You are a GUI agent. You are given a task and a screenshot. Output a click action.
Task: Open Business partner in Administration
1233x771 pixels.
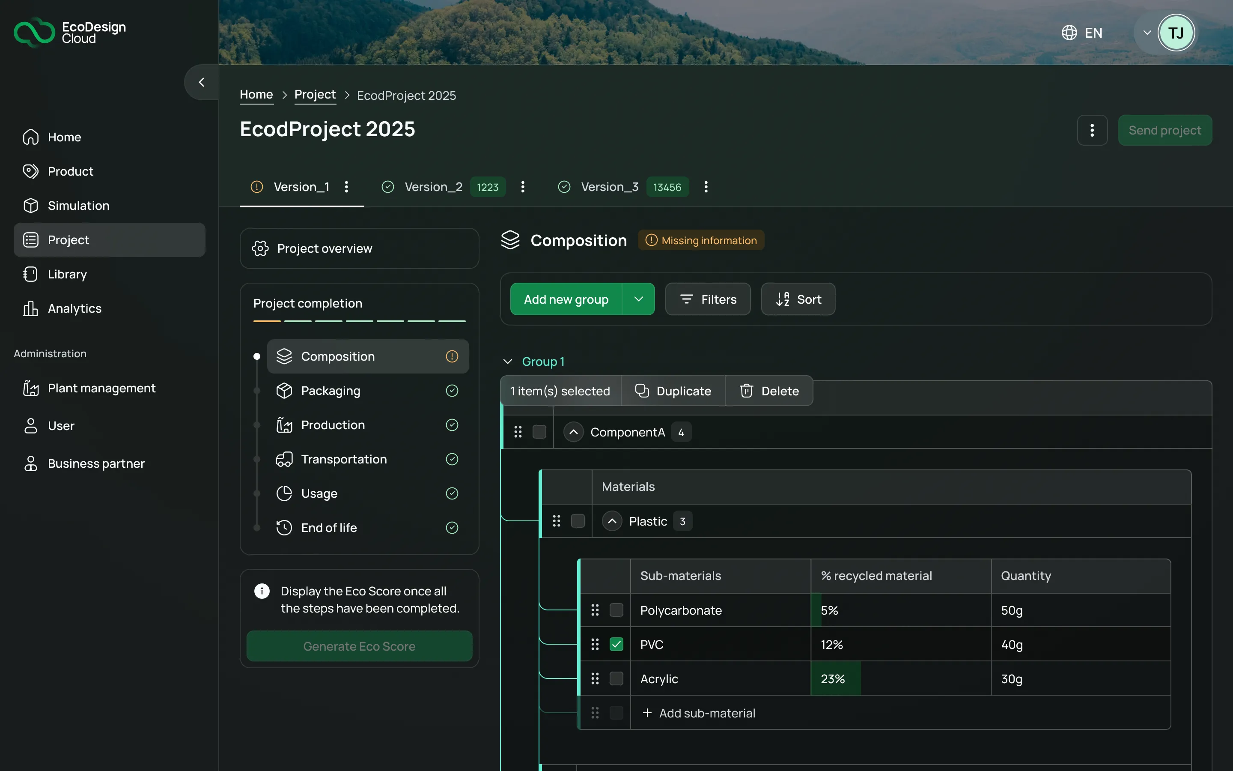point(110,463)
